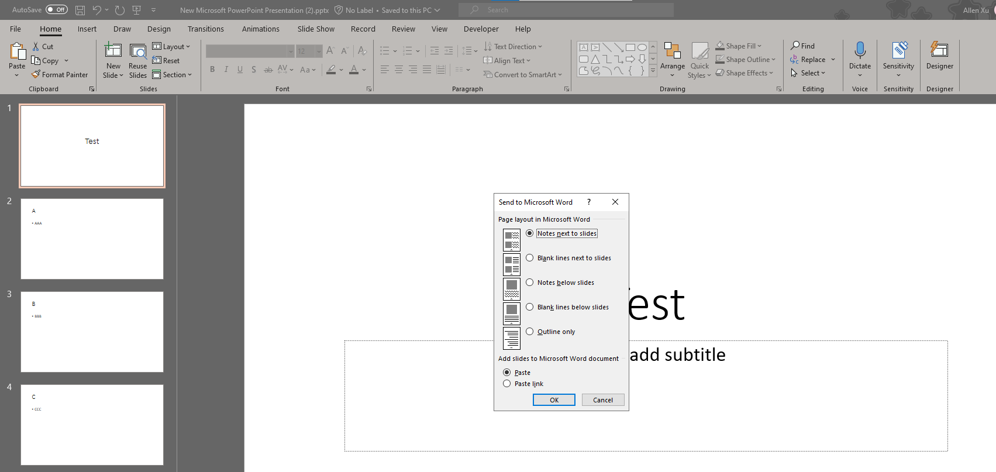This screenshot has height=472, width=996.
Task: Expand Text Direction options
Action: click(513, 47)
